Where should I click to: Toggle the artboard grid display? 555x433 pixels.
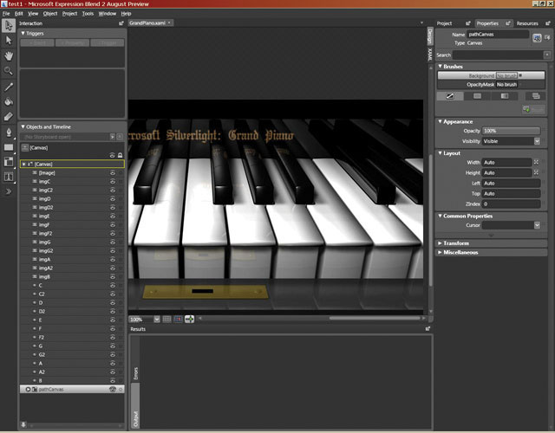166,320
